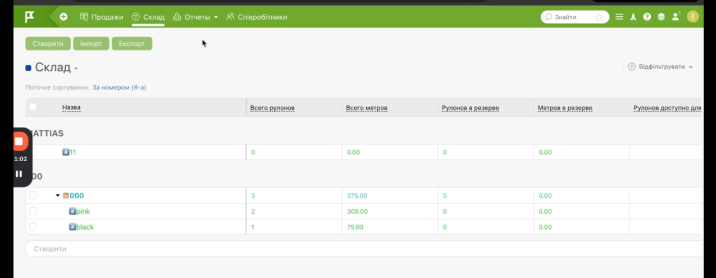Click the 300.00 meters value for pink

point(357,212)
